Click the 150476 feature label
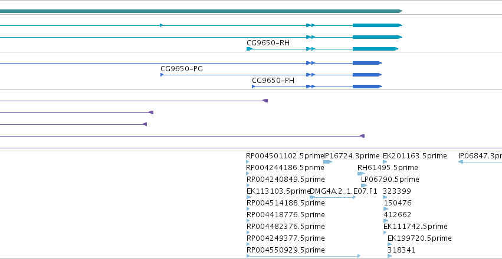The width and height of the screenshot is (502, 259). pos(398,203)
